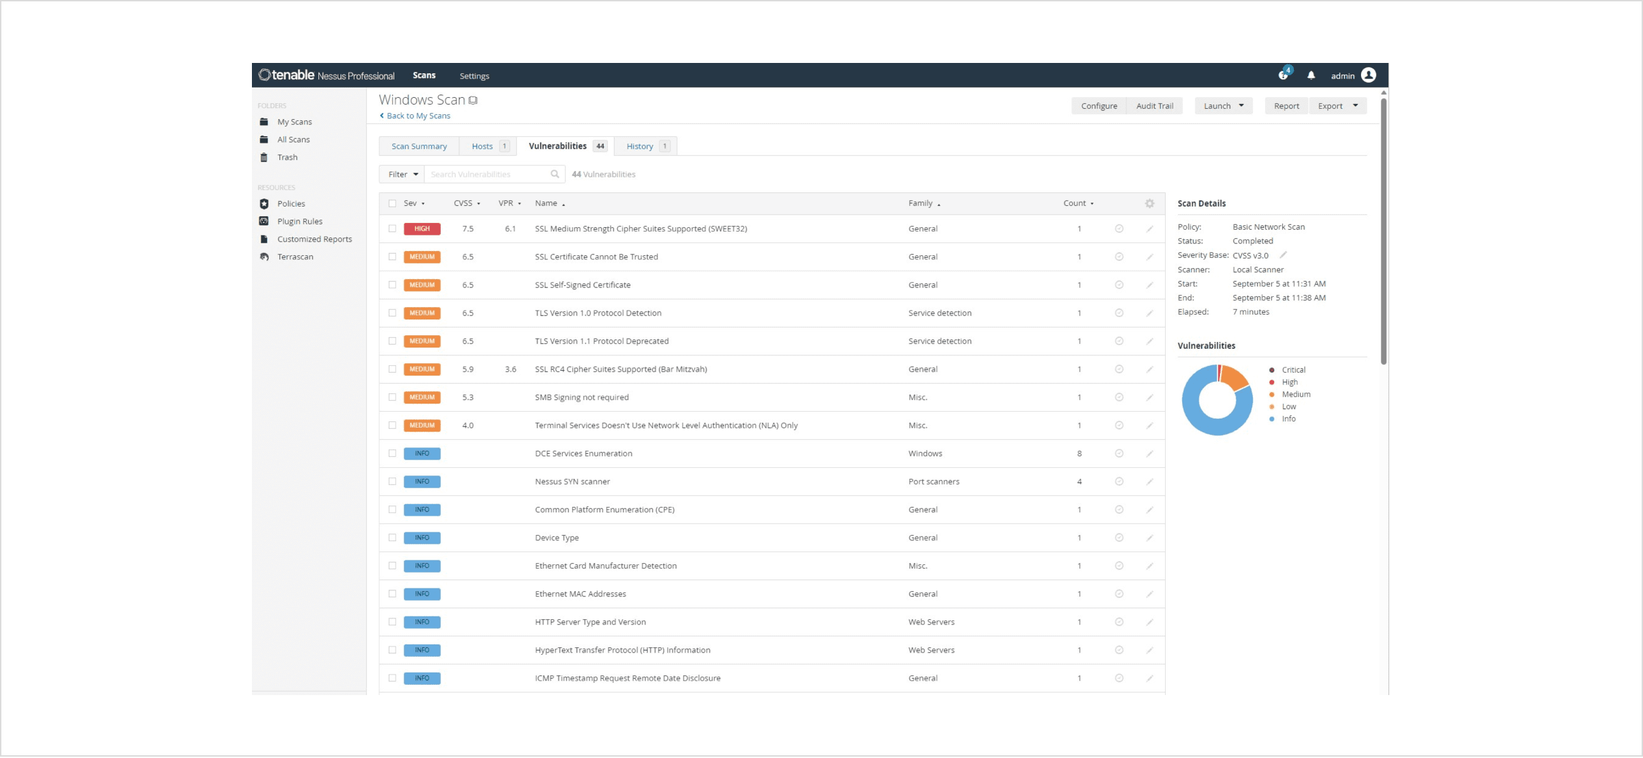Open the Export dropdown
Screen dimensions: 1643x758
tap(1338, 106)
